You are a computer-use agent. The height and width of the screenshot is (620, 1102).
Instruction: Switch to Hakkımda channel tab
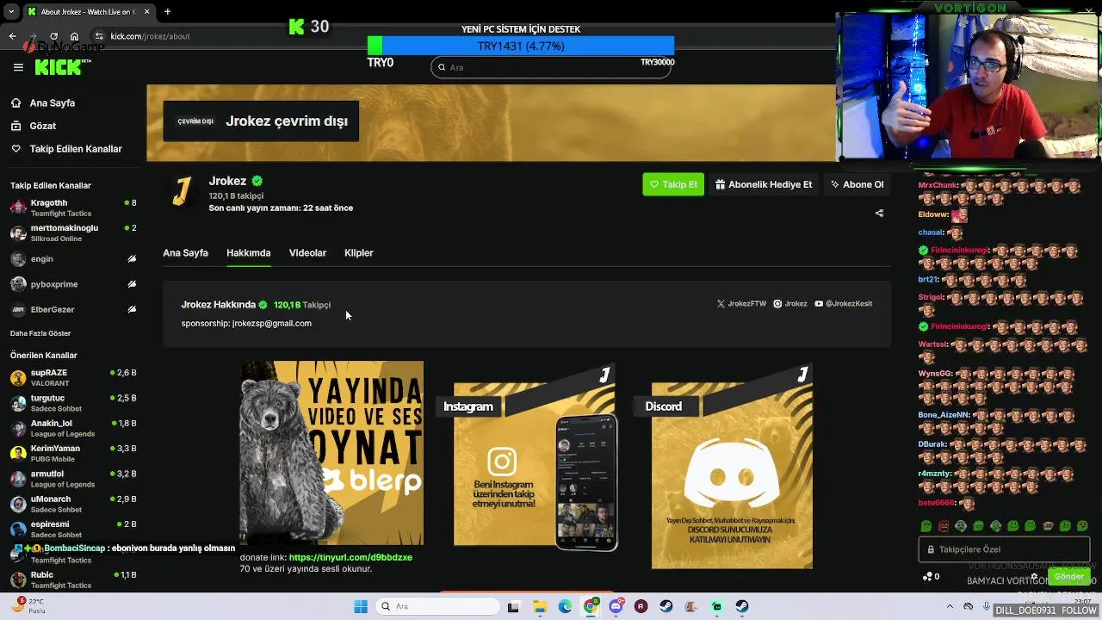click(x=249, y=253)
